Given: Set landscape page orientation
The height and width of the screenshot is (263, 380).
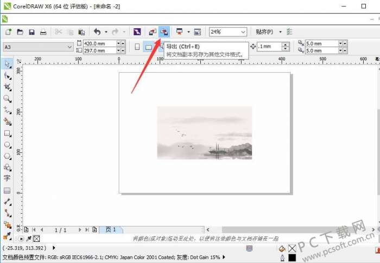Looking at the screenshot, I should (149, 47).
